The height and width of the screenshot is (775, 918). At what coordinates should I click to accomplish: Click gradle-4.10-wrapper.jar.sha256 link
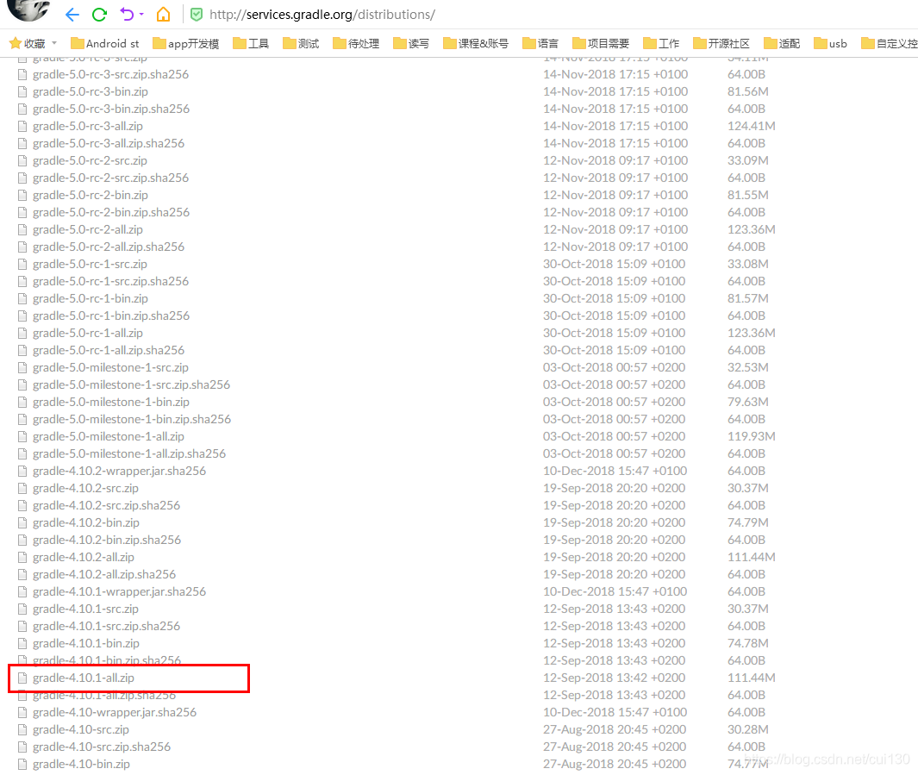[115, 712]
